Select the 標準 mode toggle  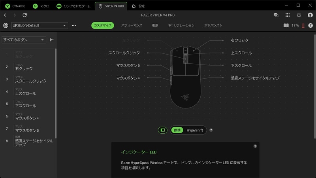pyautogui.click(x=177, y=130)
